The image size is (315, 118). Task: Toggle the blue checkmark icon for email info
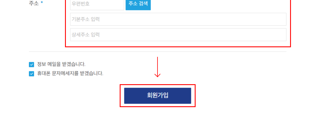click(31, 64)
